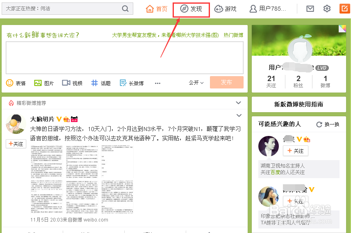The image size is (351, 233).
Task: Open the 百度 link in suggestion text
Action: click(275, 172)
